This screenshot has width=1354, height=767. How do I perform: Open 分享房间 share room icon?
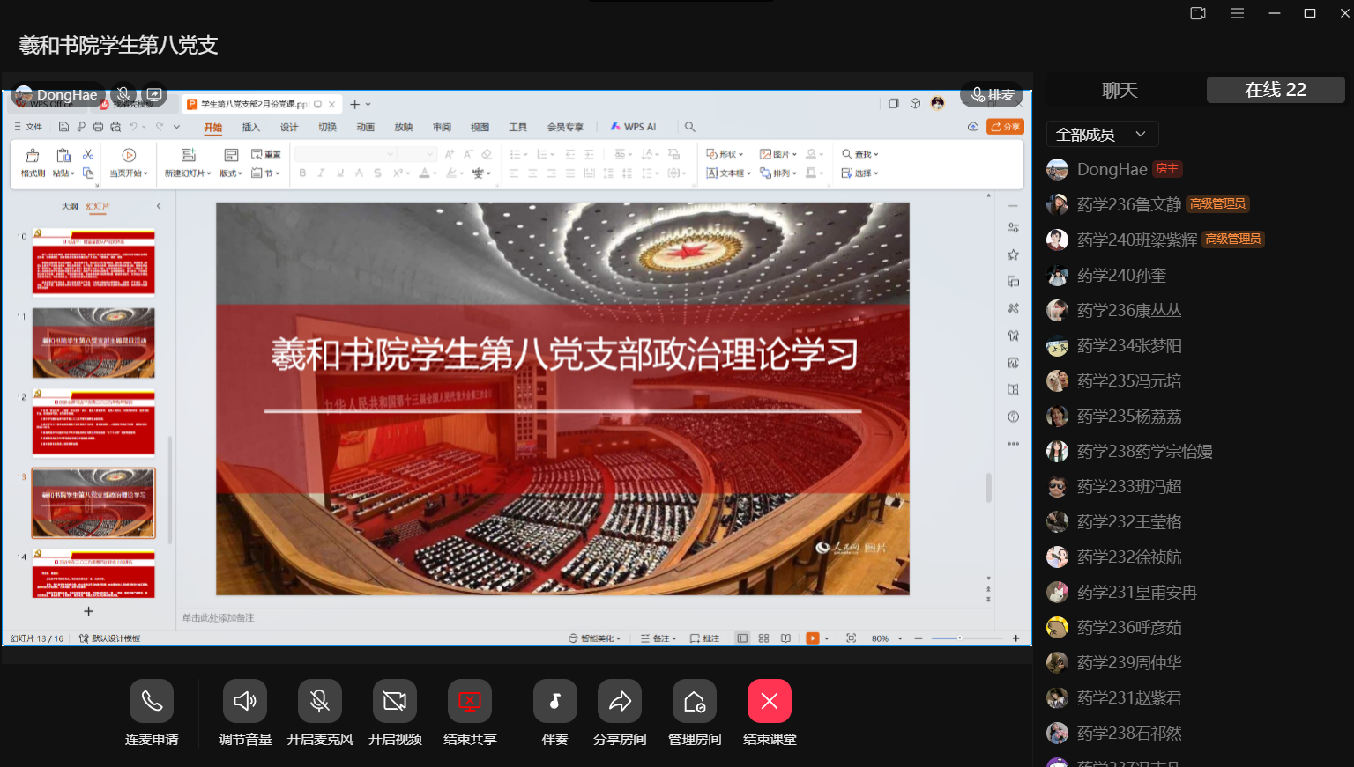tap(620, 701)
